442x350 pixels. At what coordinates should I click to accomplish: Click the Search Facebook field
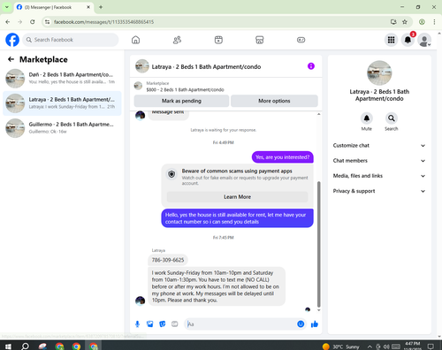click(x=71, y=40)
